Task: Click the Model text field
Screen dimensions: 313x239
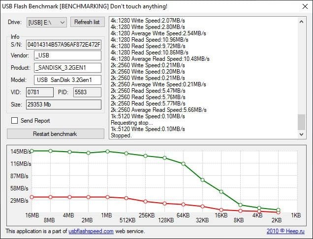Action: (67, 80)
